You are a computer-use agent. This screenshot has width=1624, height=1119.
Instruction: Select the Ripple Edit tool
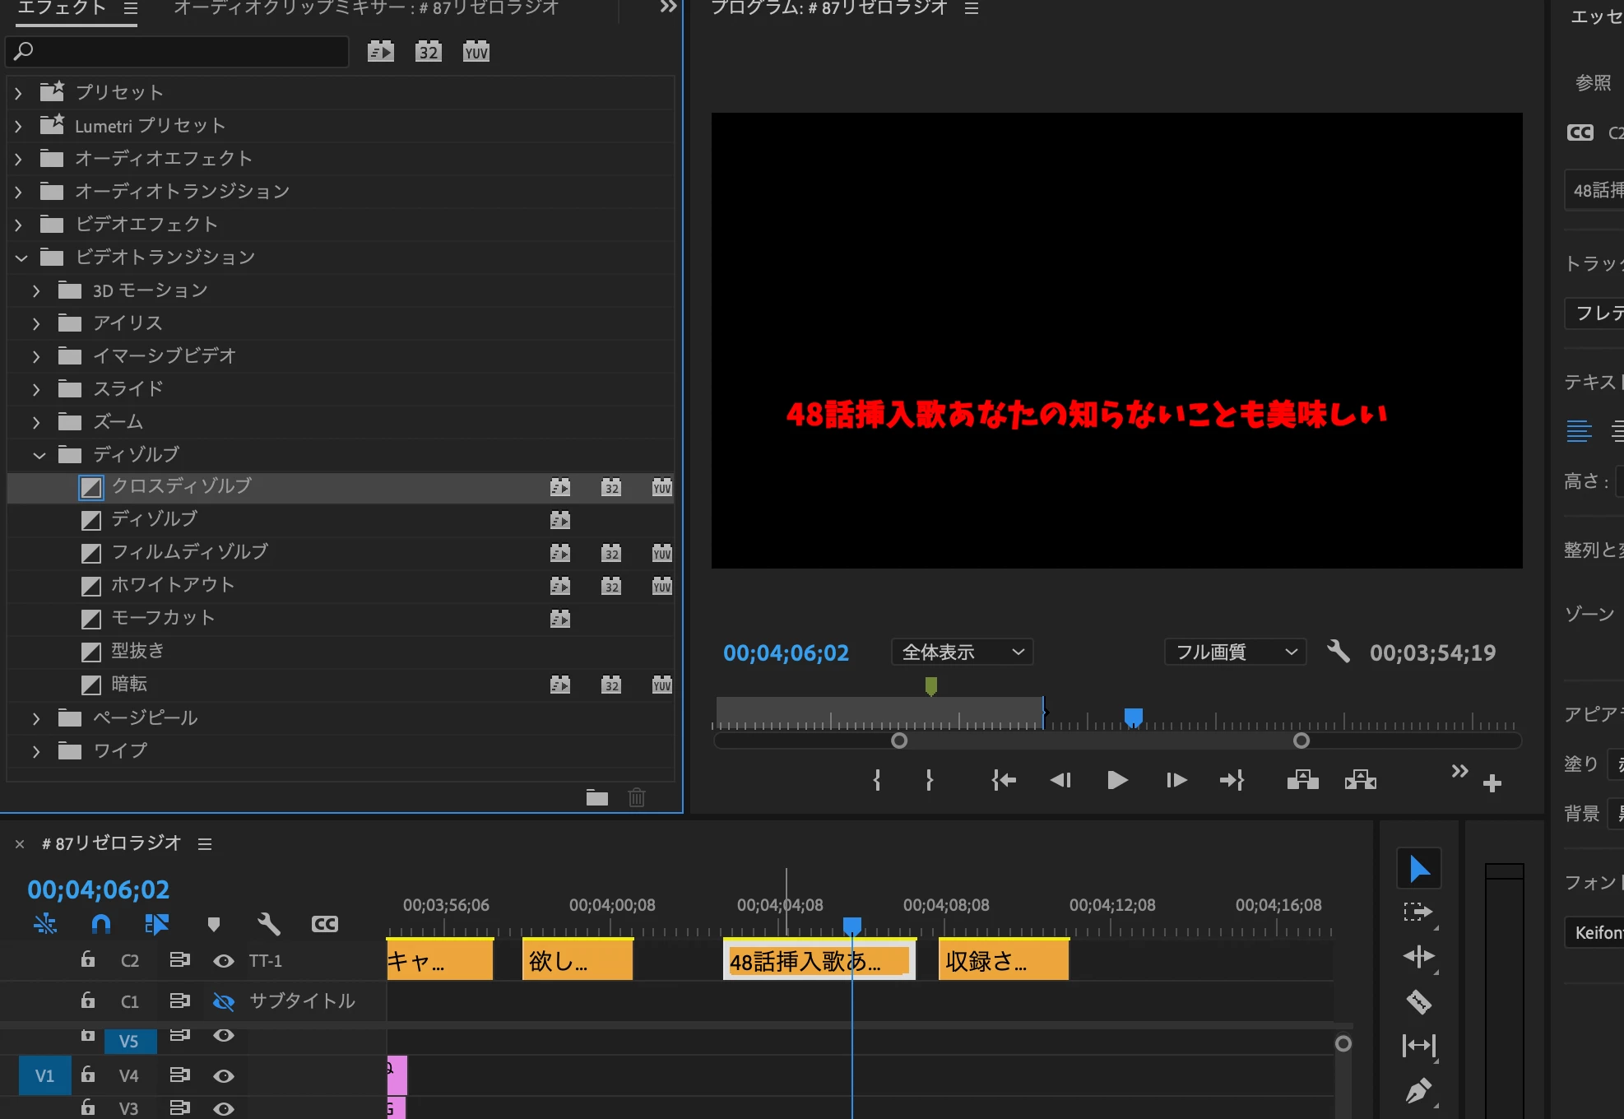pyautogui.click(x=1418, y=956)
